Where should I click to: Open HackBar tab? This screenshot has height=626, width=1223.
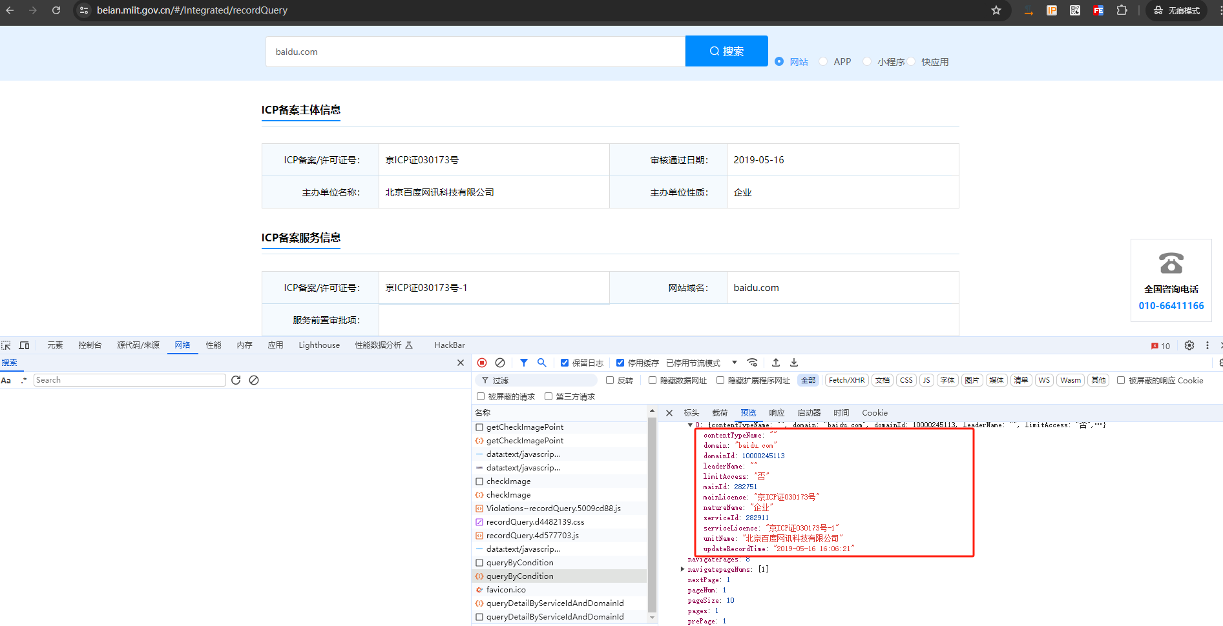(x=450, y=345)
